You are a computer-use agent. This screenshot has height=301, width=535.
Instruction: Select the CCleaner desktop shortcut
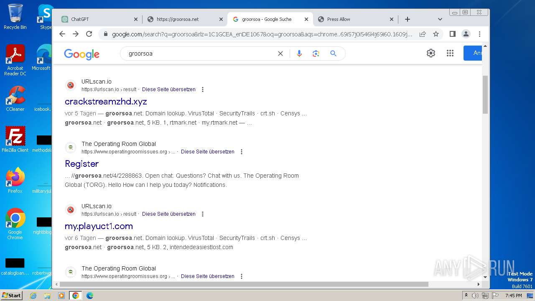coord(15,99)
